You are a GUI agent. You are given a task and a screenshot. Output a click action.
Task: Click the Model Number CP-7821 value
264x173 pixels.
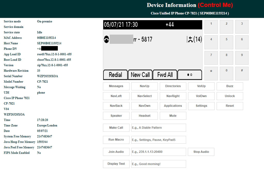click(x=43, y=82)
